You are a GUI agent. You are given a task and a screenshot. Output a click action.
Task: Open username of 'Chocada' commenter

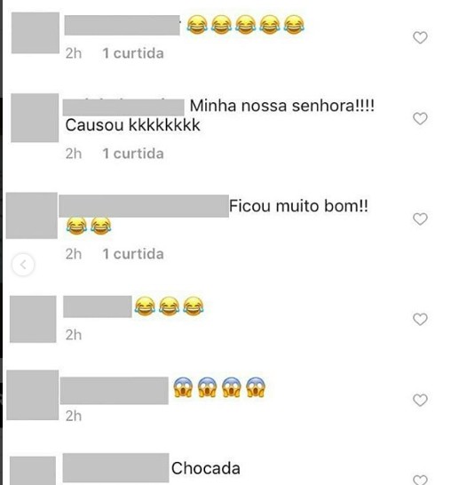(116, 468)
